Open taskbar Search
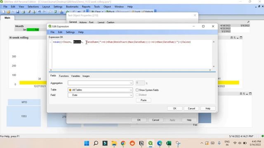The height and width of the screenshot is (148, 264). pos(96,143)
